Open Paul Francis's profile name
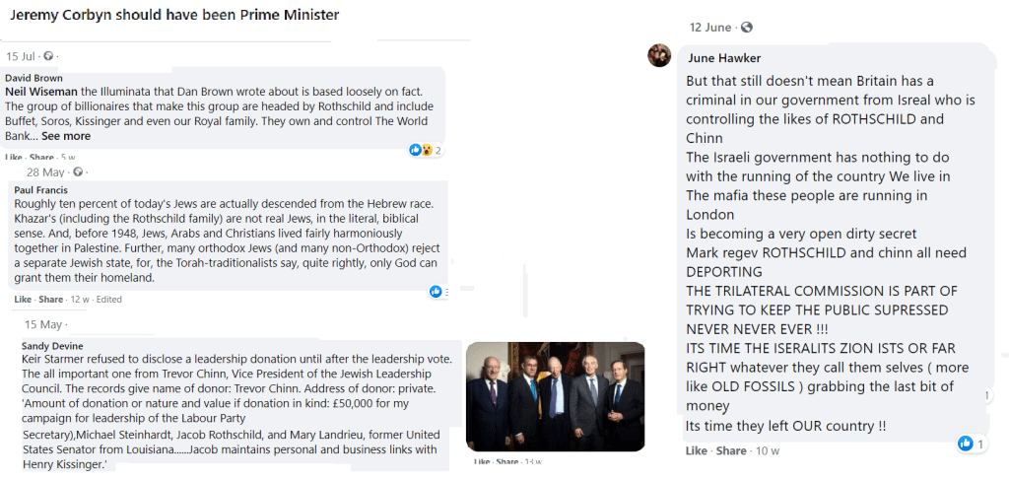1009x480 pixels. [41, 190]
